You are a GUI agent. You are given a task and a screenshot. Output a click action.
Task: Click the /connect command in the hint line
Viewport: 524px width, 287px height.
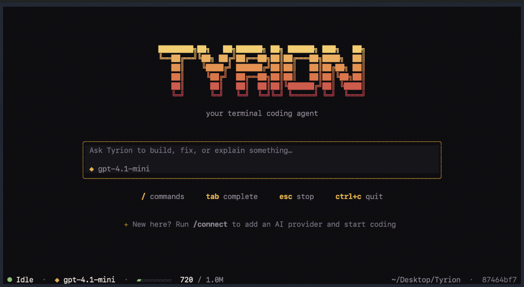tap(210, 224)
